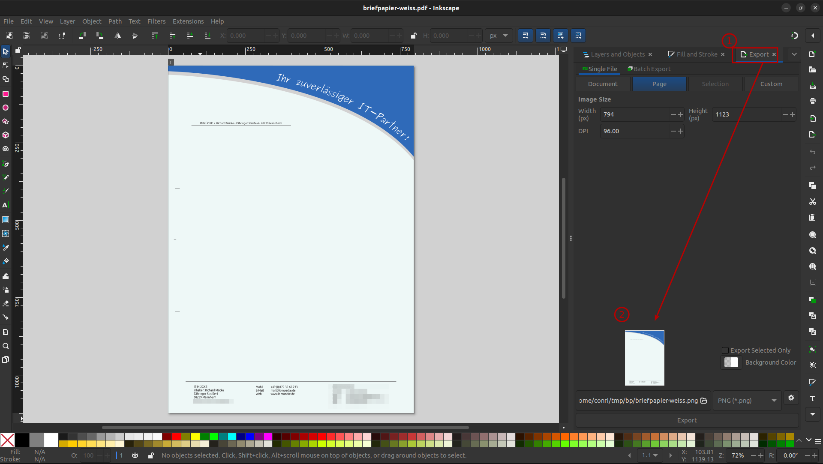823x464 pixels.
Task: Expand the dock panel chevron menu
Action: pos(794,54)
